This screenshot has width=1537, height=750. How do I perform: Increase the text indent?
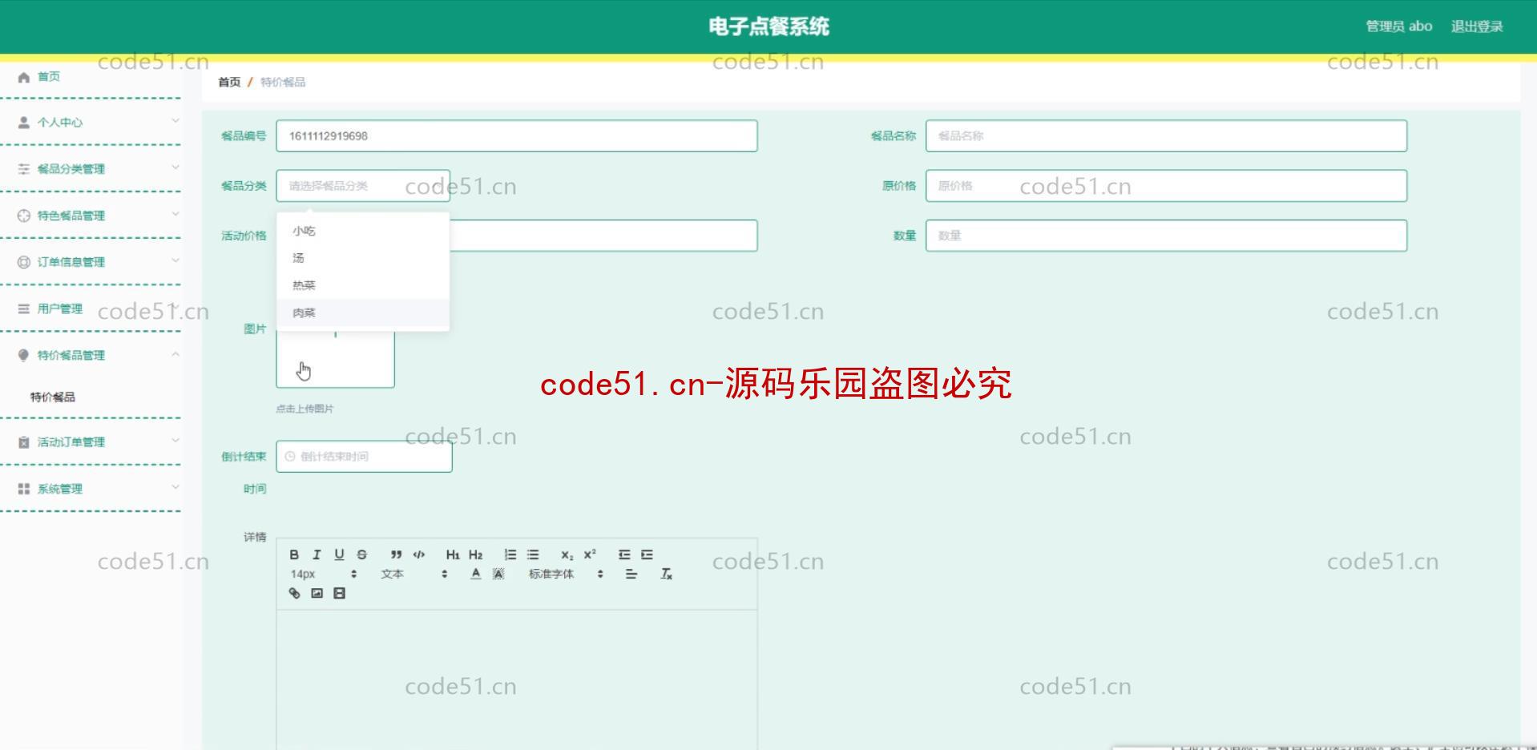[647, 554]
